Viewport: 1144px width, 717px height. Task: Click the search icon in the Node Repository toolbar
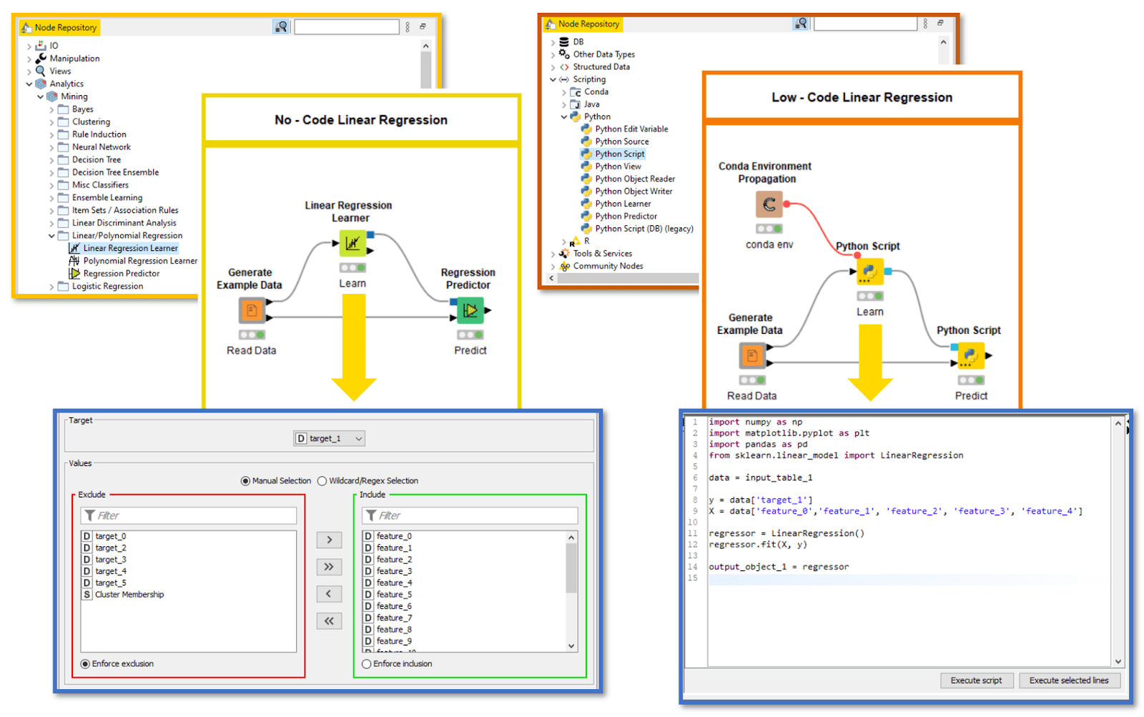point(280,25)
